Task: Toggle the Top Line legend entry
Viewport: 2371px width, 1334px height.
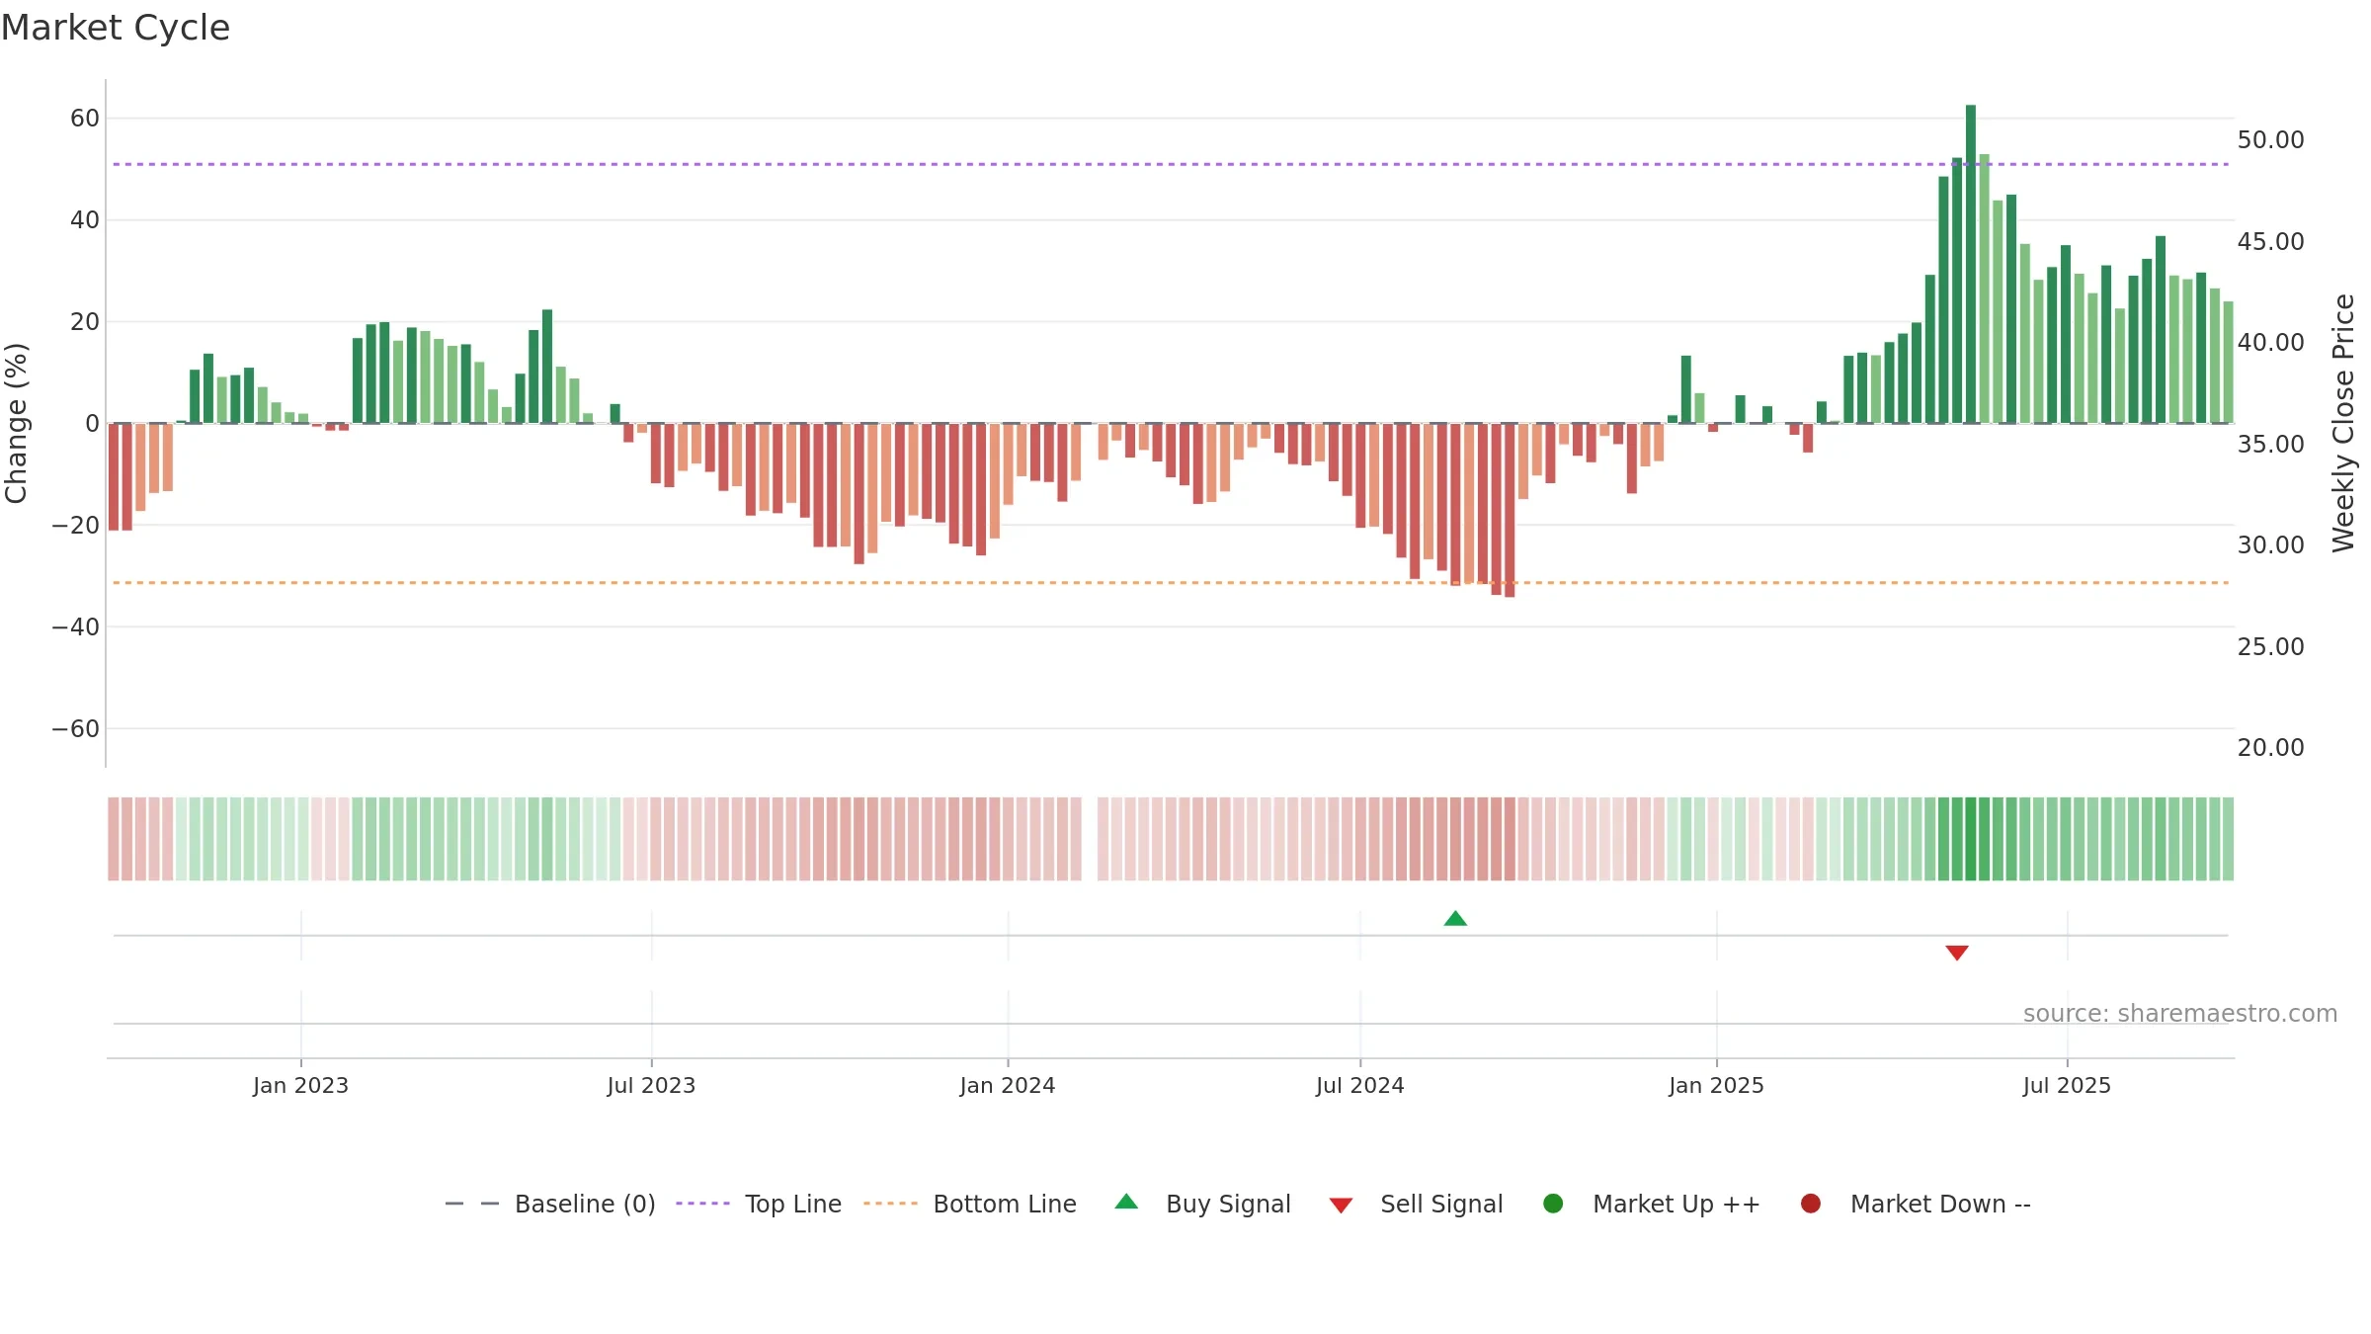Action: point(759,1204)
